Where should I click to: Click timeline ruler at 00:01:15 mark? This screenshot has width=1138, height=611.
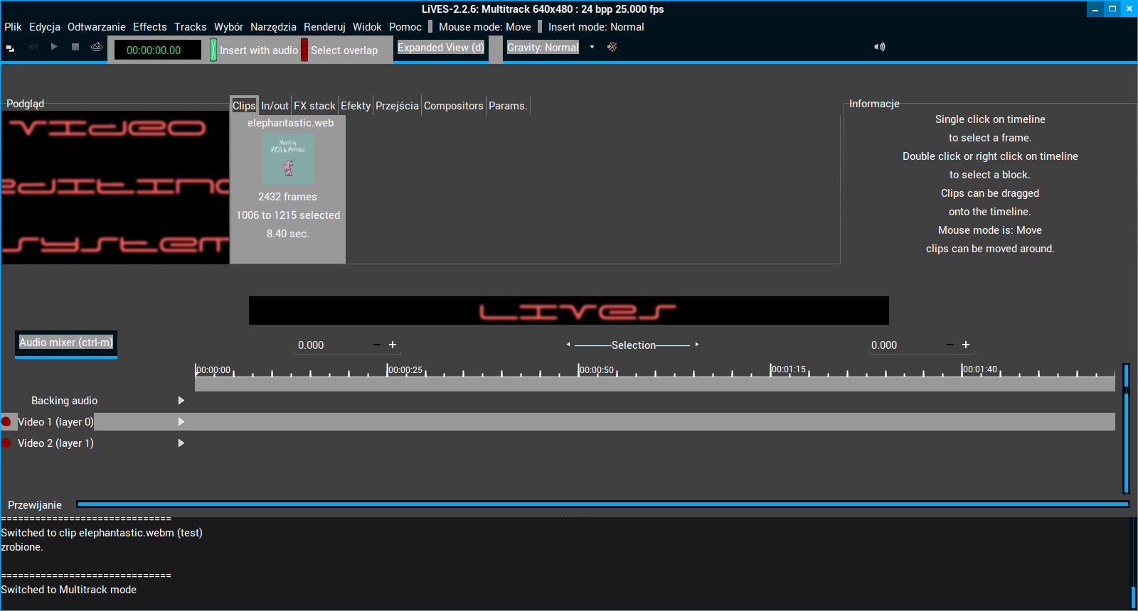(x=788, y=369)
